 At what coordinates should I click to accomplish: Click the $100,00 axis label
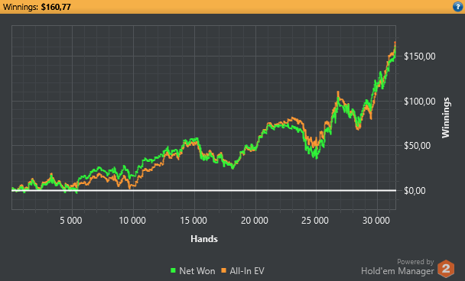coord(420,102)
